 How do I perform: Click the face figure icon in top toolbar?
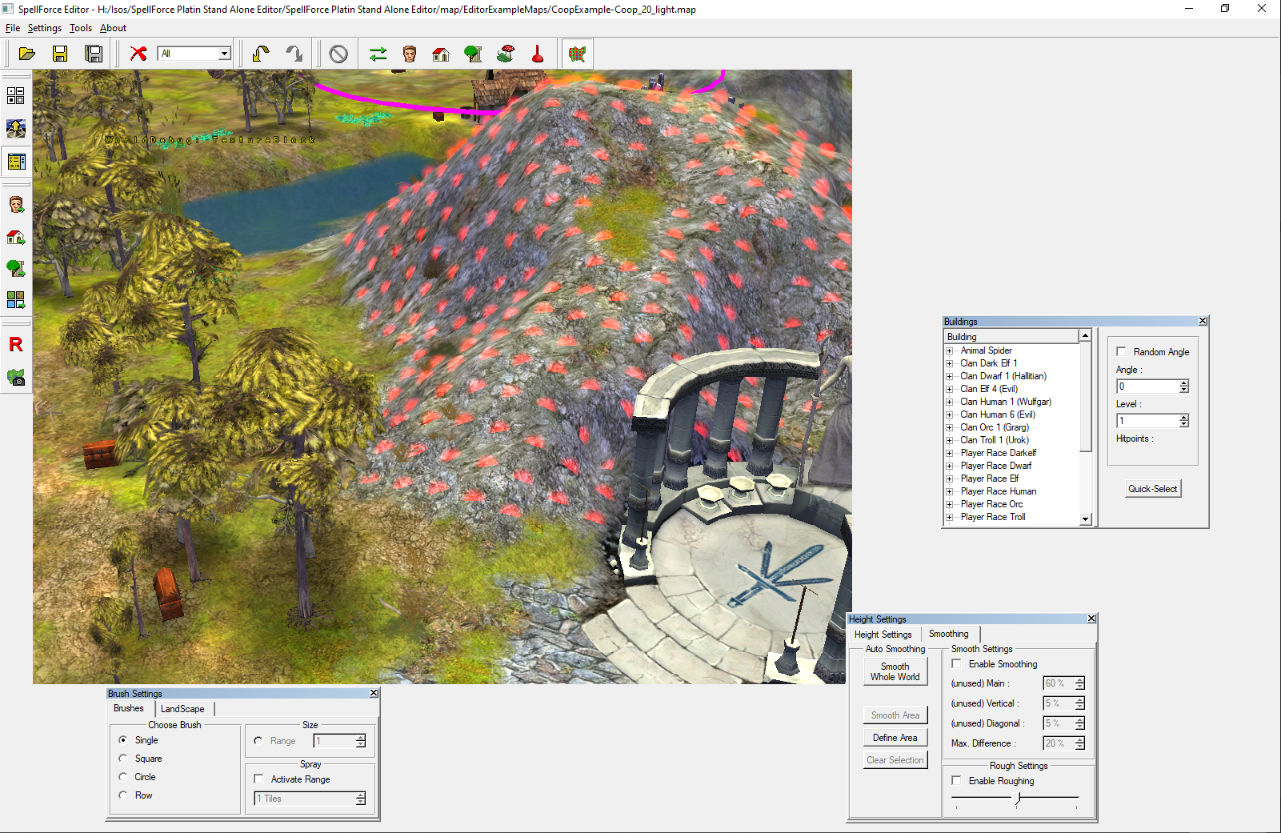[410, 54]
